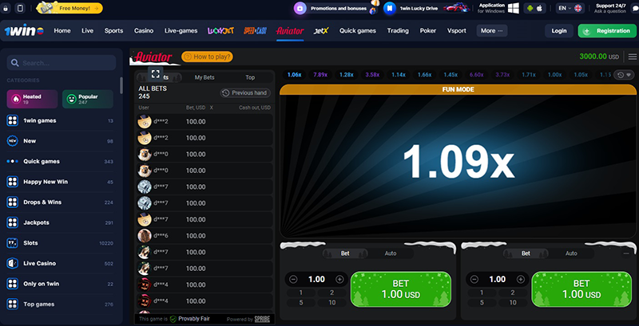Select Auto tab in left bet panel

[x=391, y=253]
